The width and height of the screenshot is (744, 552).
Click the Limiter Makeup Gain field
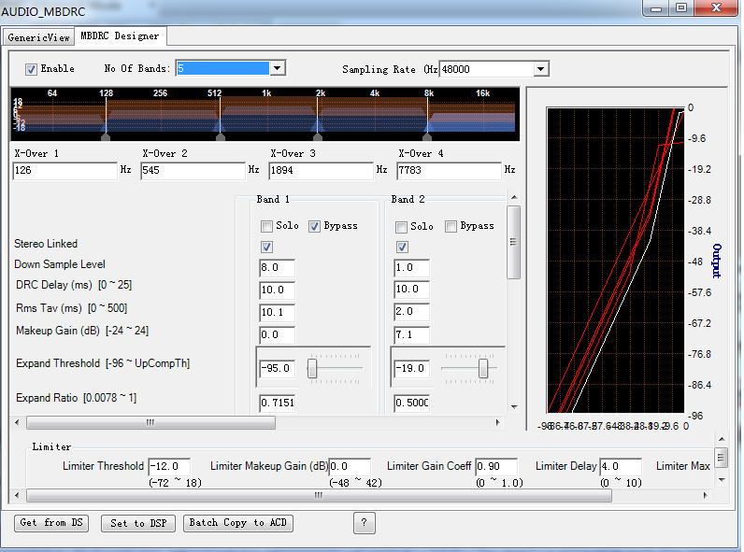click(x=350, y=467)
